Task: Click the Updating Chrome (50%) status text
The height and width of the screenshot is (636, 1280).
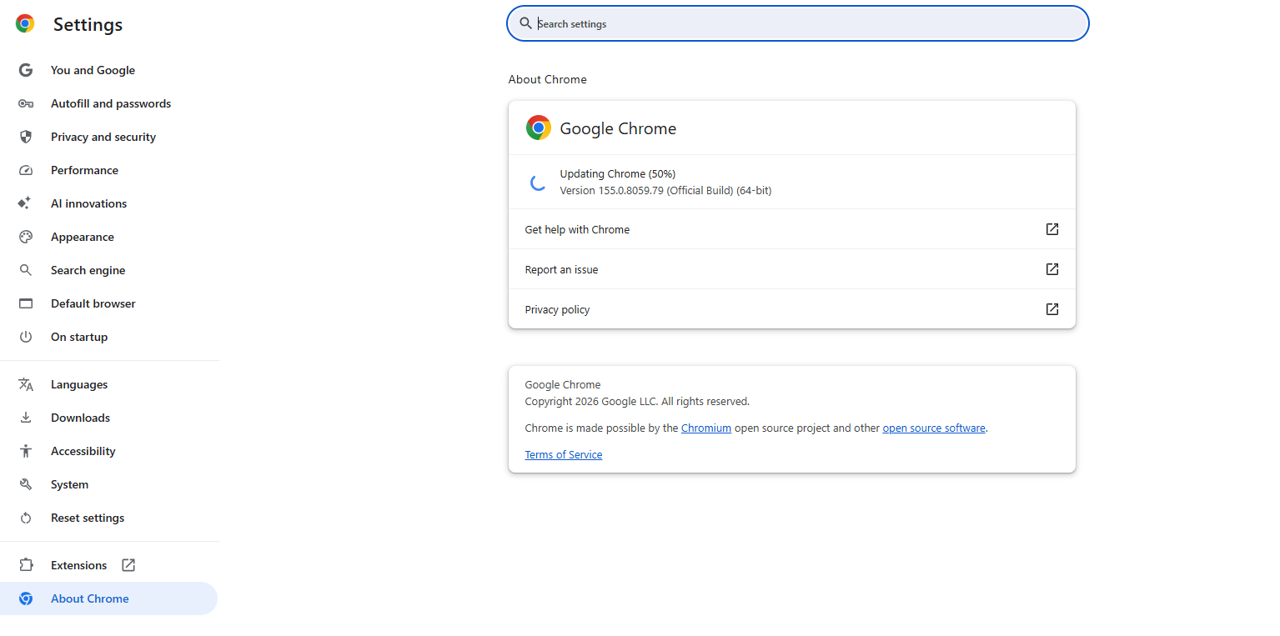Action: tap(618, 173)
